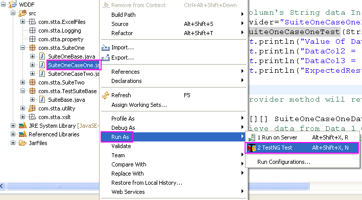This screenshot has height=200, width=362.
Task: Click the Refresh menu icon
Action: point(106,95)
